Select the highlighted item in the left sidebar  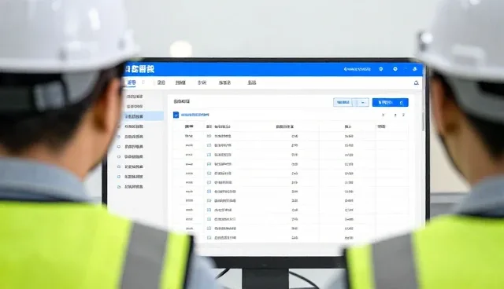[143, 116]
